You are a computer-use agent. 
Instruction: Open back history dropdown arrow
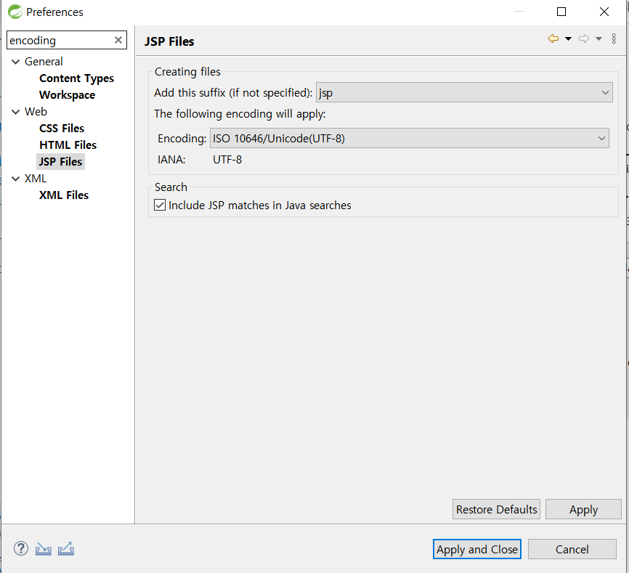[568, 39]
